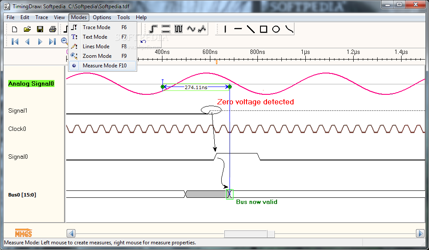Viewport: 429px width, 250px height.
Task: Open the Edit menu
Action: click(x=25, y=17)
